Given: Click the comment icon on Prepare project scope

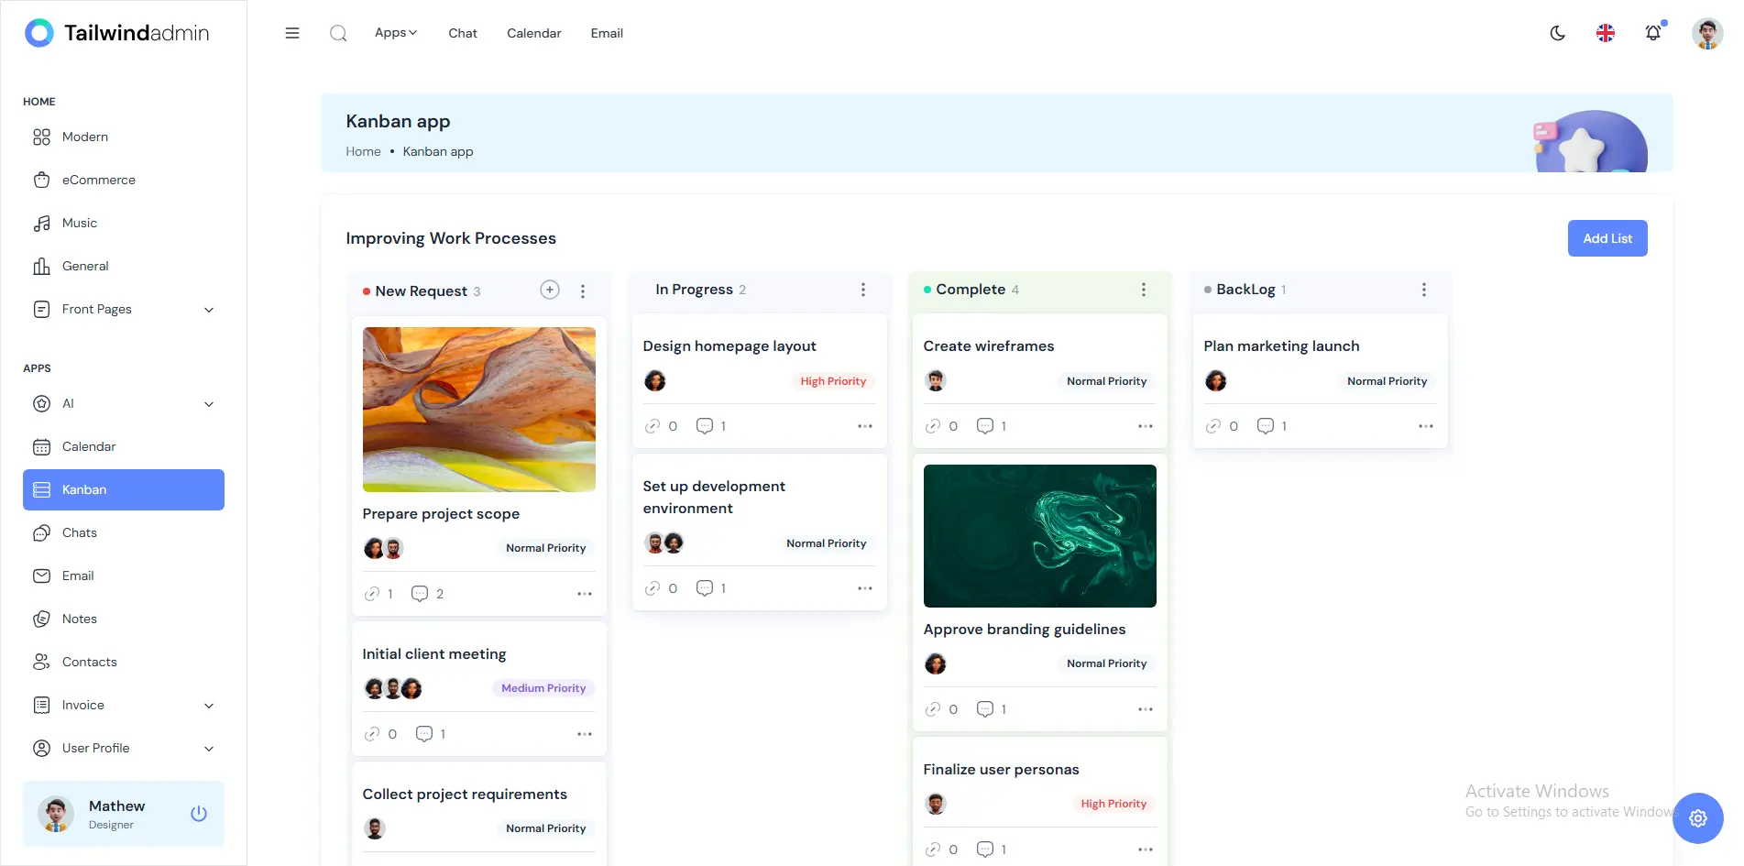Looking at the screenshot, I should tap(420, 594).
